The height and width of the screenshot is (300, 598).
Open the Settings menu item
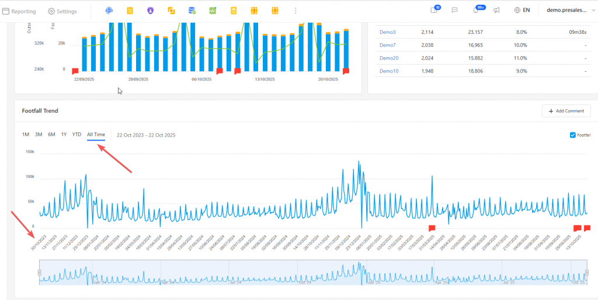[62, 12]
